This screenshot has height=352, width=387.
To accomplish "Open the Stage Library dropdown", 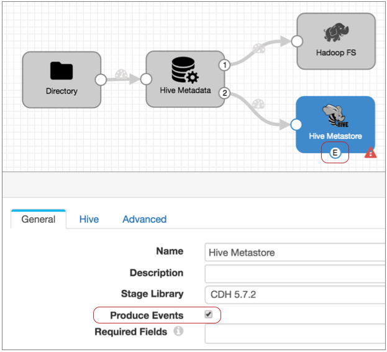I will click(x=294, y=294).
